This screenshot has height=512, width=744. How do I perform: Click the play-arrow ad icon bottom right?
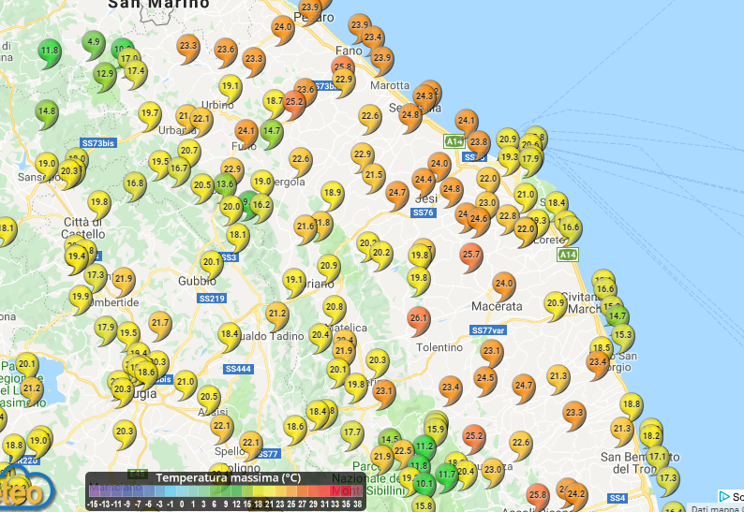(724, 496)
